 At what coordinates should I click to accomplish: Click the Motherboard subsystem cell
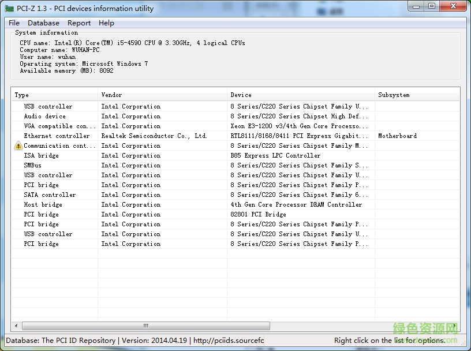pyautogui.click(x=397, y=136)
